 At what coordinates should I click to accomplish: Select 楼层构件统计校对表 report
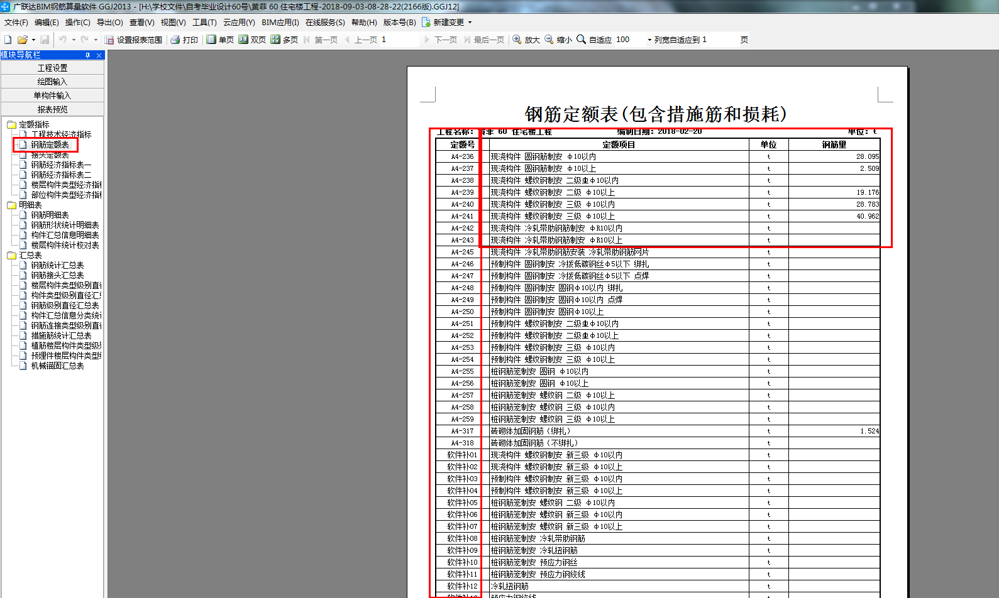tap(65, 246)
